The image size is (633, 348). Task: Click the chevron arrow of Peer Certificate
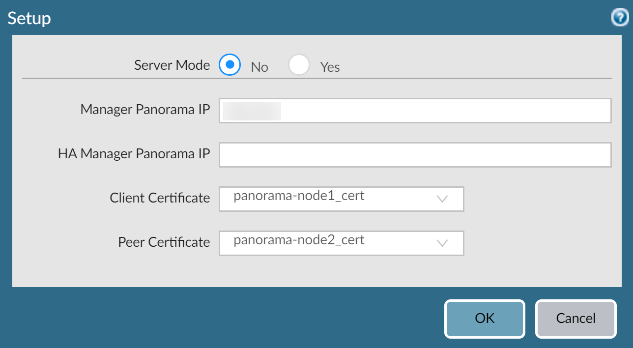point(442,243)
